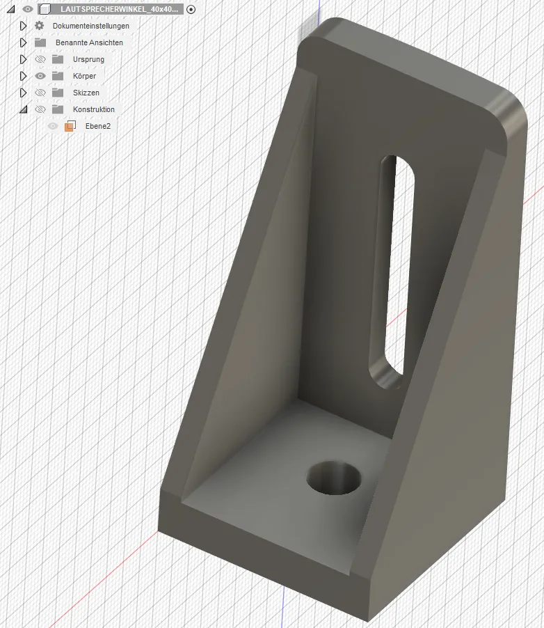Collapse the Konstruktion folder
This screenshot has width=544, height=628.
24,109
